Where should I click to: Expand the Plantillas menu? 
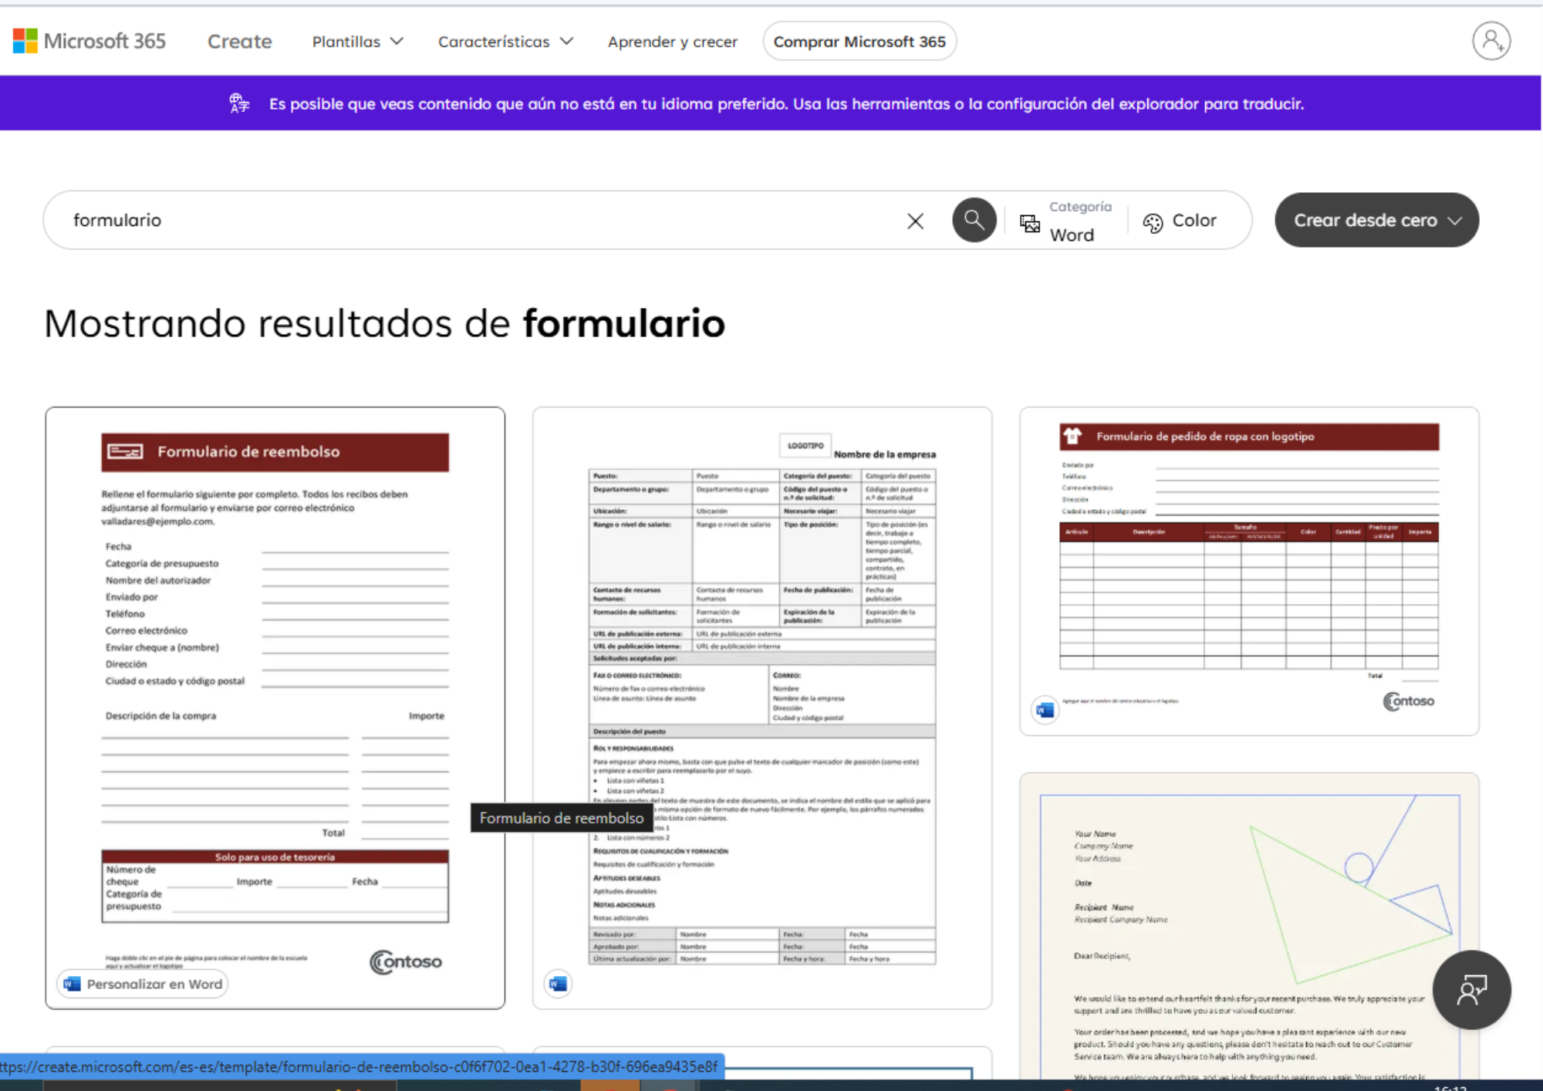coord(357,42)
